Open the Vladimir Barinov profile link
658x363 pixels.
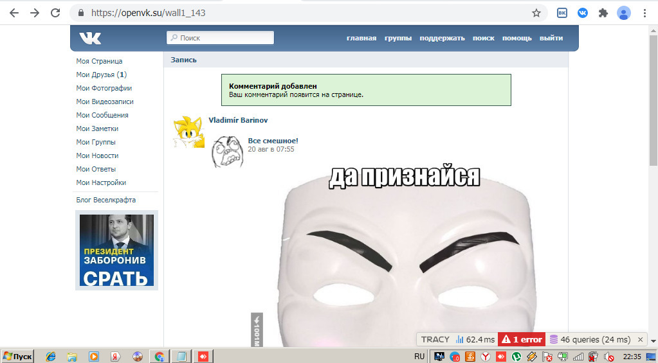tap(238, 120)
